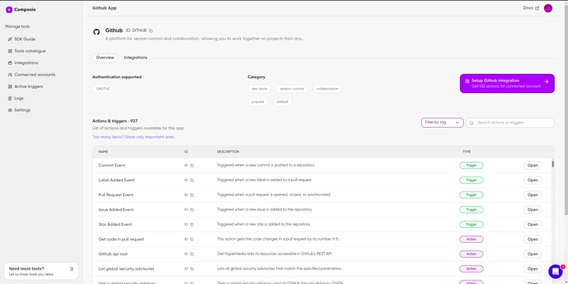568x284 pixels.
Task: Focus the Search actions or triggers field
Action: 510,123
